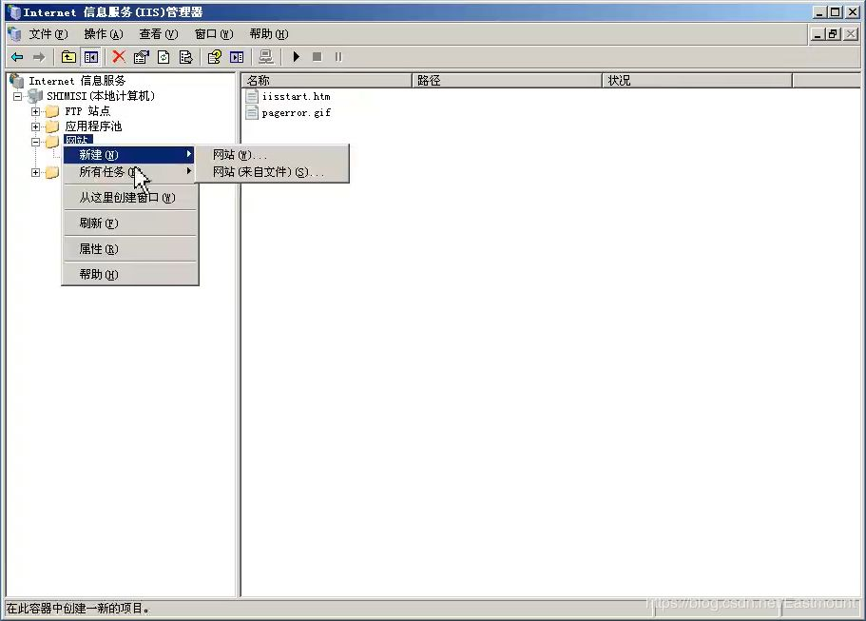Select 刷新(F) in context menu
Image resolution: width=866 pixels, height=621 pixels.
point(129,223)
